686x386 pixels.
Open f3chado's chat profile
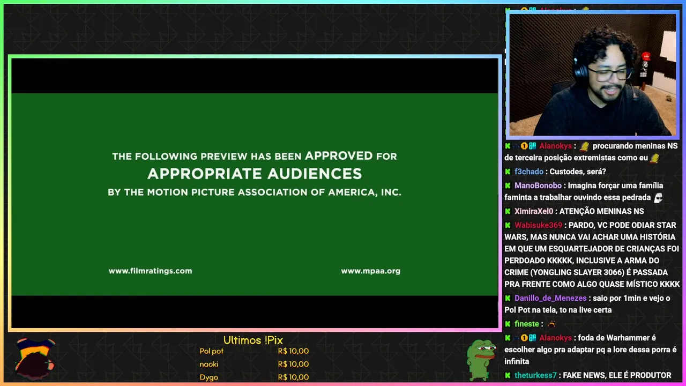(529, 172)
